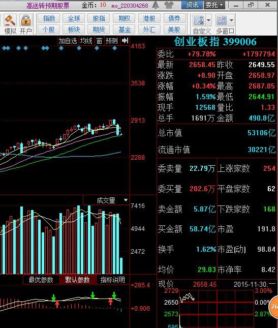Click the 开户 padlock icon
Viewport: 278px width, 328px height.
26,20
